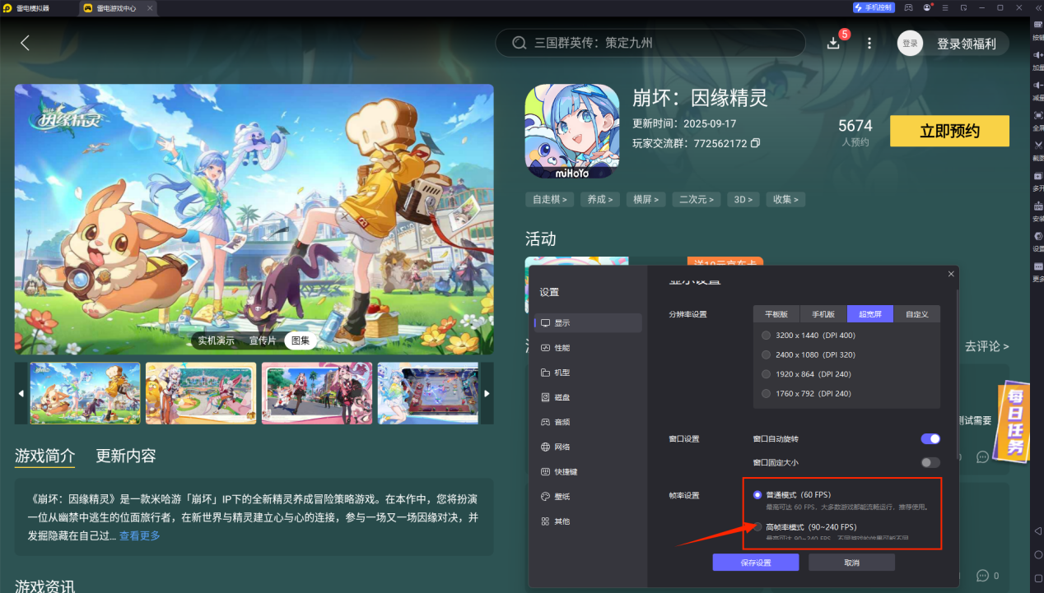Open the 收集 > tag
This screenshot has height=593, width=1044.
click(786, 199)
